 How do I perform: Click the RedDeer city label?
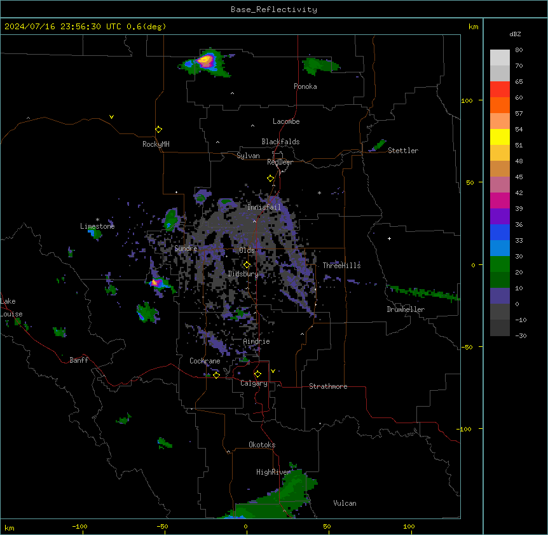click(280, 162)
